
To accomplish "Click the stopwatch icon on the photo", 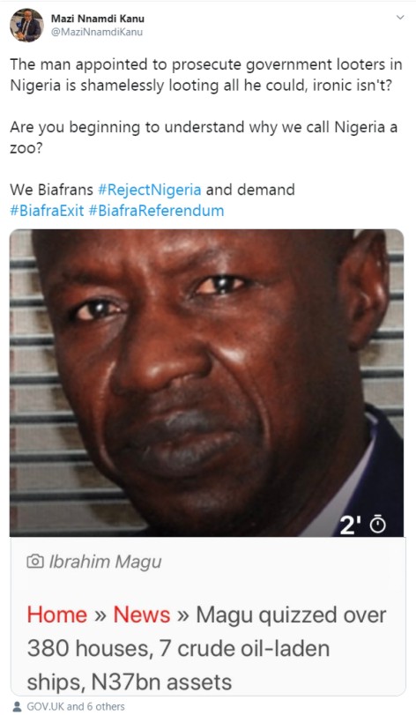I will (x=378, y=525).
